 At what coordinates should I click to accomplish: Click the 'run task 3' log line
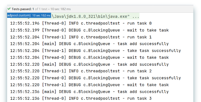click(81, 98)
